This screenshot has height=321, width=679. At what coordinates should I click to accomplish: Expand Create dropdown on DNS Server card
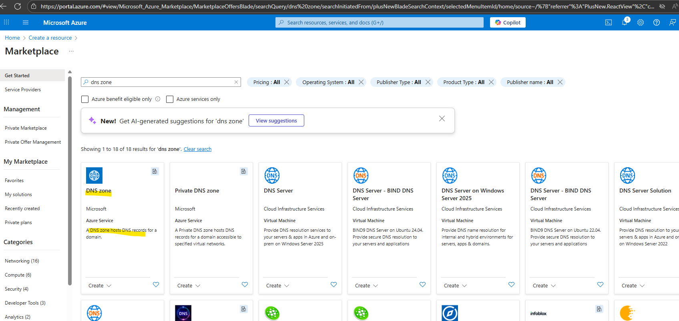pos(277,286)
